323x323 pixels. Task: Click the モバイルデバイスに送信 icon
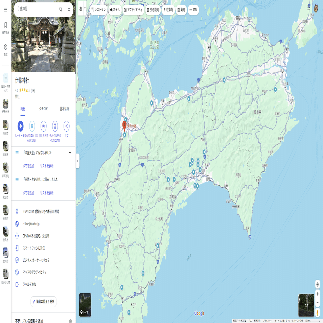[x=55, y=126]
